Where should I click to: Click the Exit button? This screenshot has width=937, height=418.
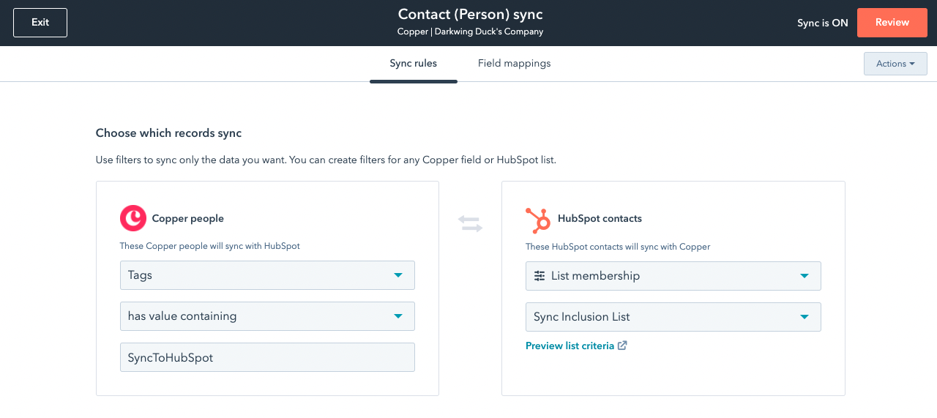click(x=40, y=23)
